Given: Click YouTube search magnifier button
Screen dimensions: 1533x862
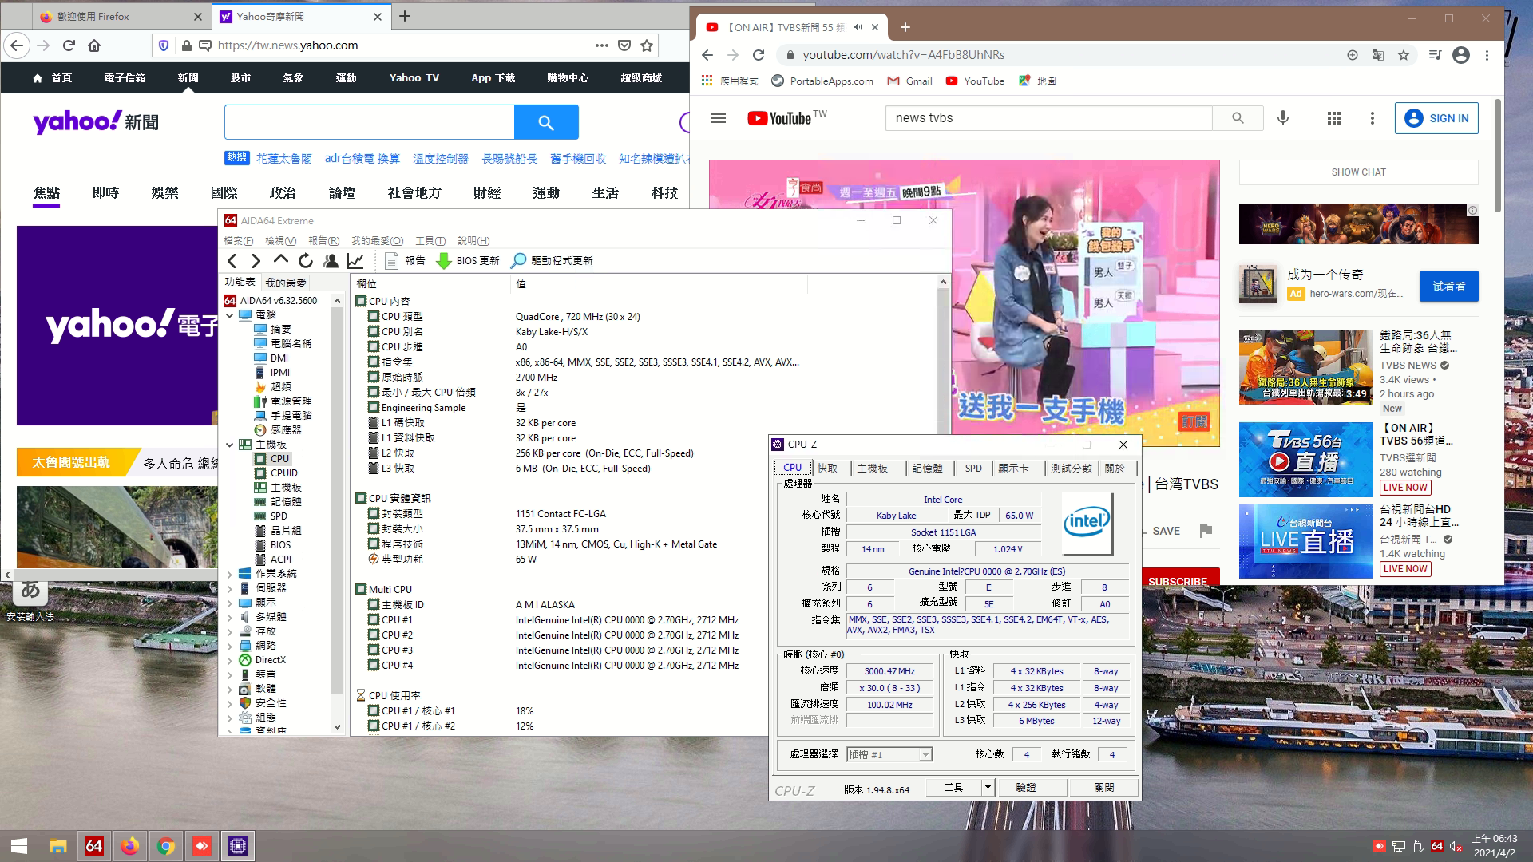Looking at the screenshot, I should coord(1238,118).
